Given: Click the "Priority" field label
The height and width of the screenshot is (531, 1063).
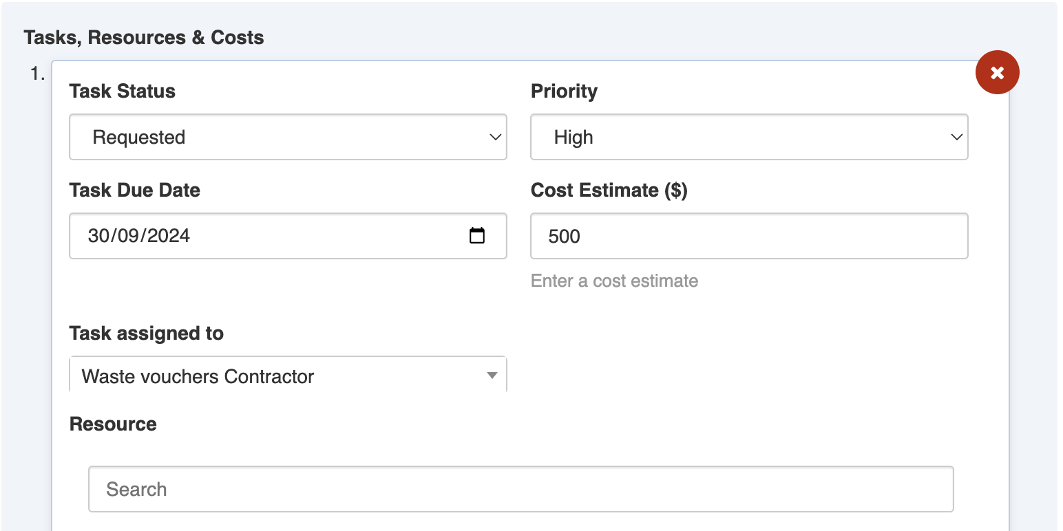Looking at the screenshot, I should [564, 91].
